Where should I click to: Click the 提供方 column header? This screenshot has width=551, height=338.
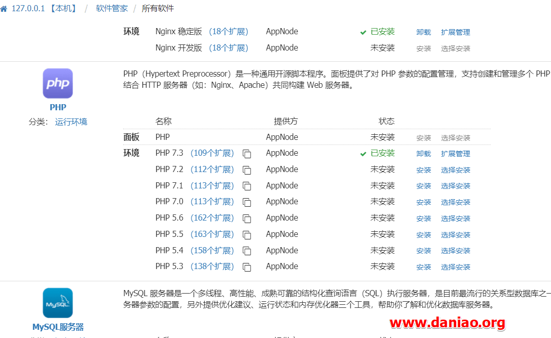(285, 121)
